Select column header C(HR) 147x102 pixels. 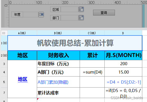[92, 33]
